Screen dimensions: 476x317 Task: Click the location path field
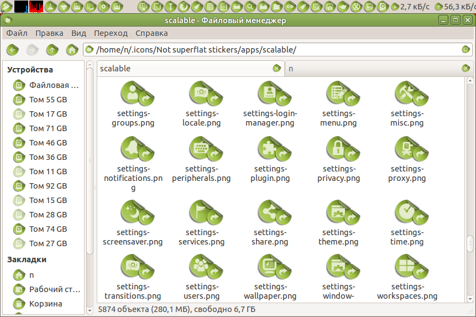pos(278,49)
